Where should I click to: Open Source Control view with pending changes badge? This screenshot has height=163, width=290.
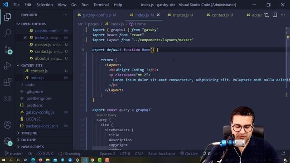8,50
